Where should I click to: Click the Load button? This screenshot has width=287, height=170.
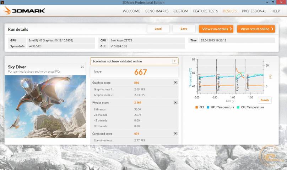point(158,29)
